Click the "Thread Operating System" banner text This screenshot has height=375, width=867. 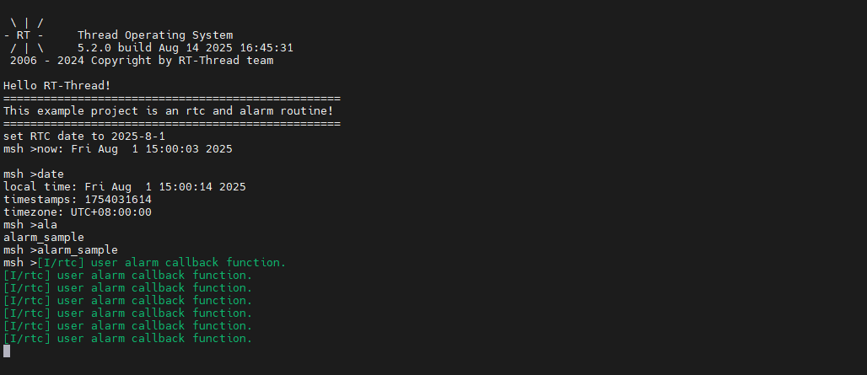point(155,35)
